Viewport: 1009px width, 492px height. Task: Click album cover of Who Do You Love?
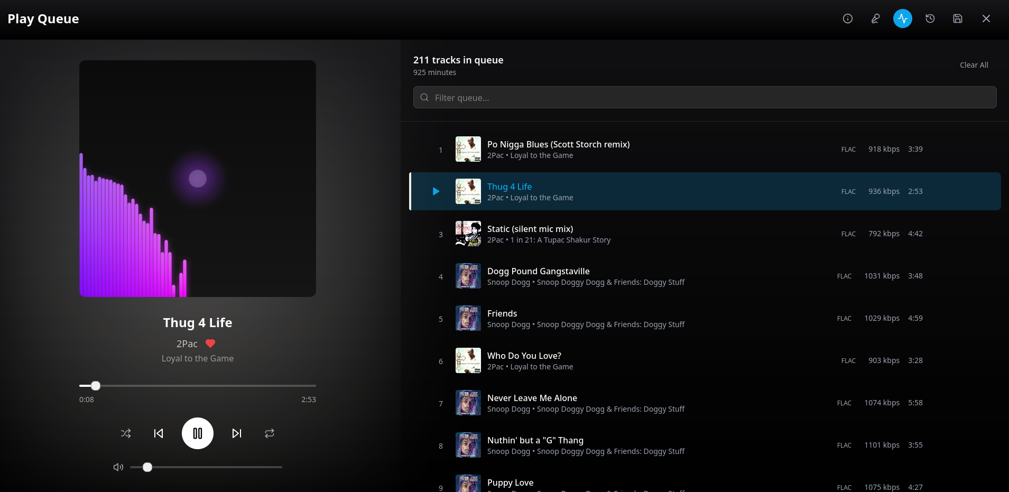468,360
